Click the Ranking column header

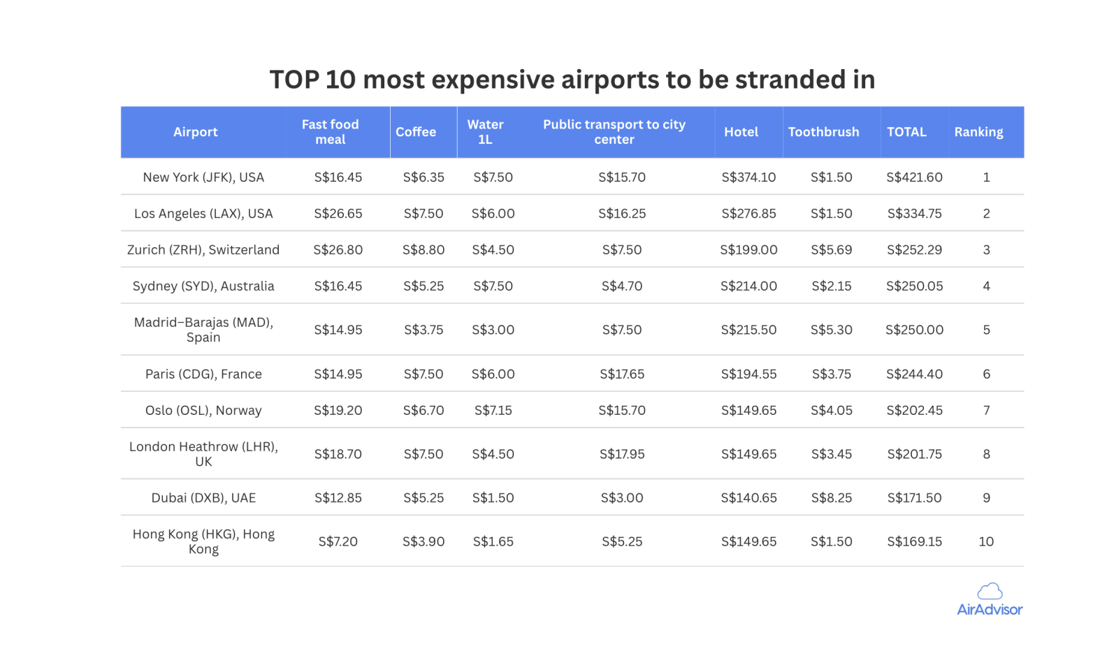[x=978, y=132]
